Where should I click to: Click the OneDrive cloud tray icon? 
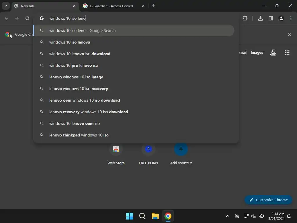[237, 216]
